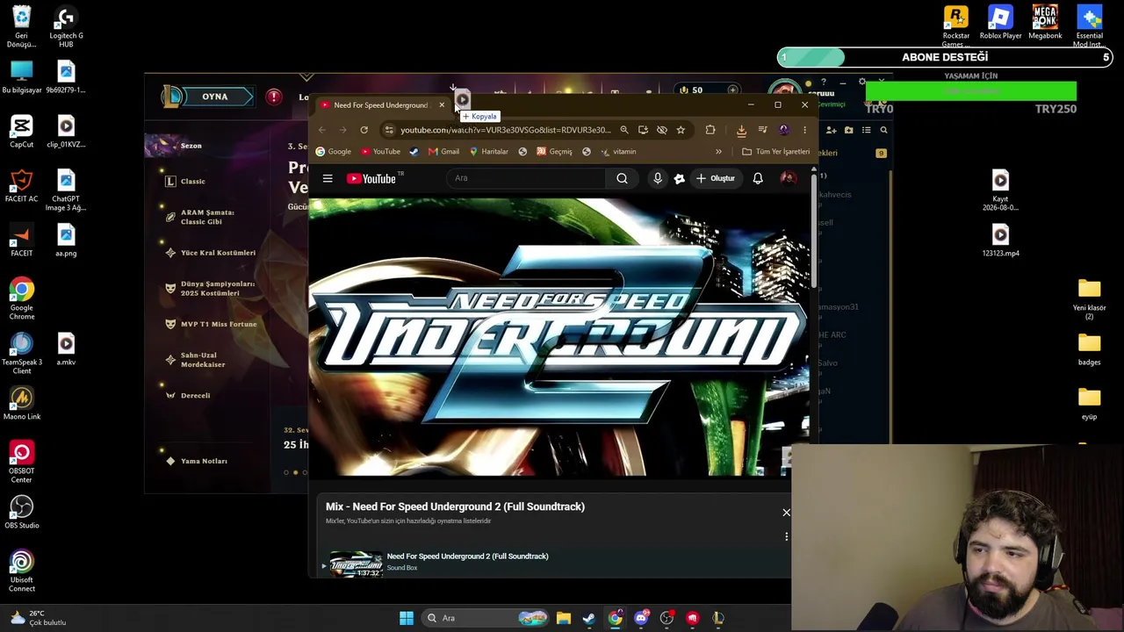1124x632 pixels.
Task: Open the Windows Start menu
Action: [407, 618]
